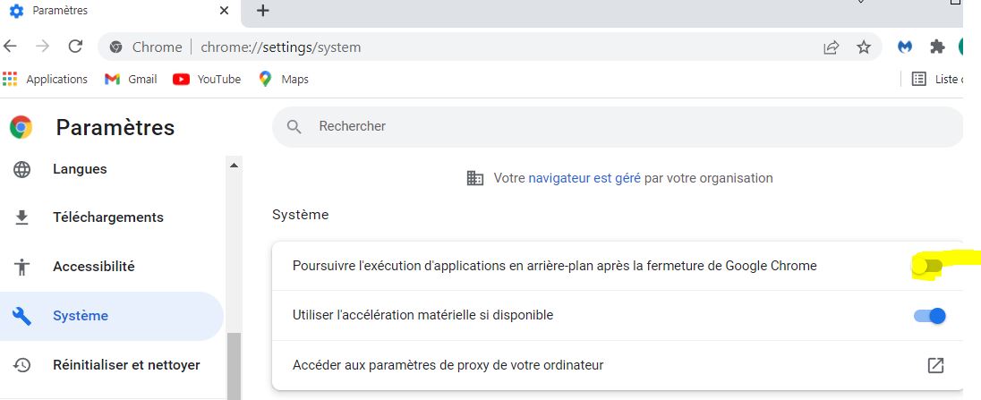
Task: Focus the Rechercher settings search field
Action: click(x=618, y=126)
